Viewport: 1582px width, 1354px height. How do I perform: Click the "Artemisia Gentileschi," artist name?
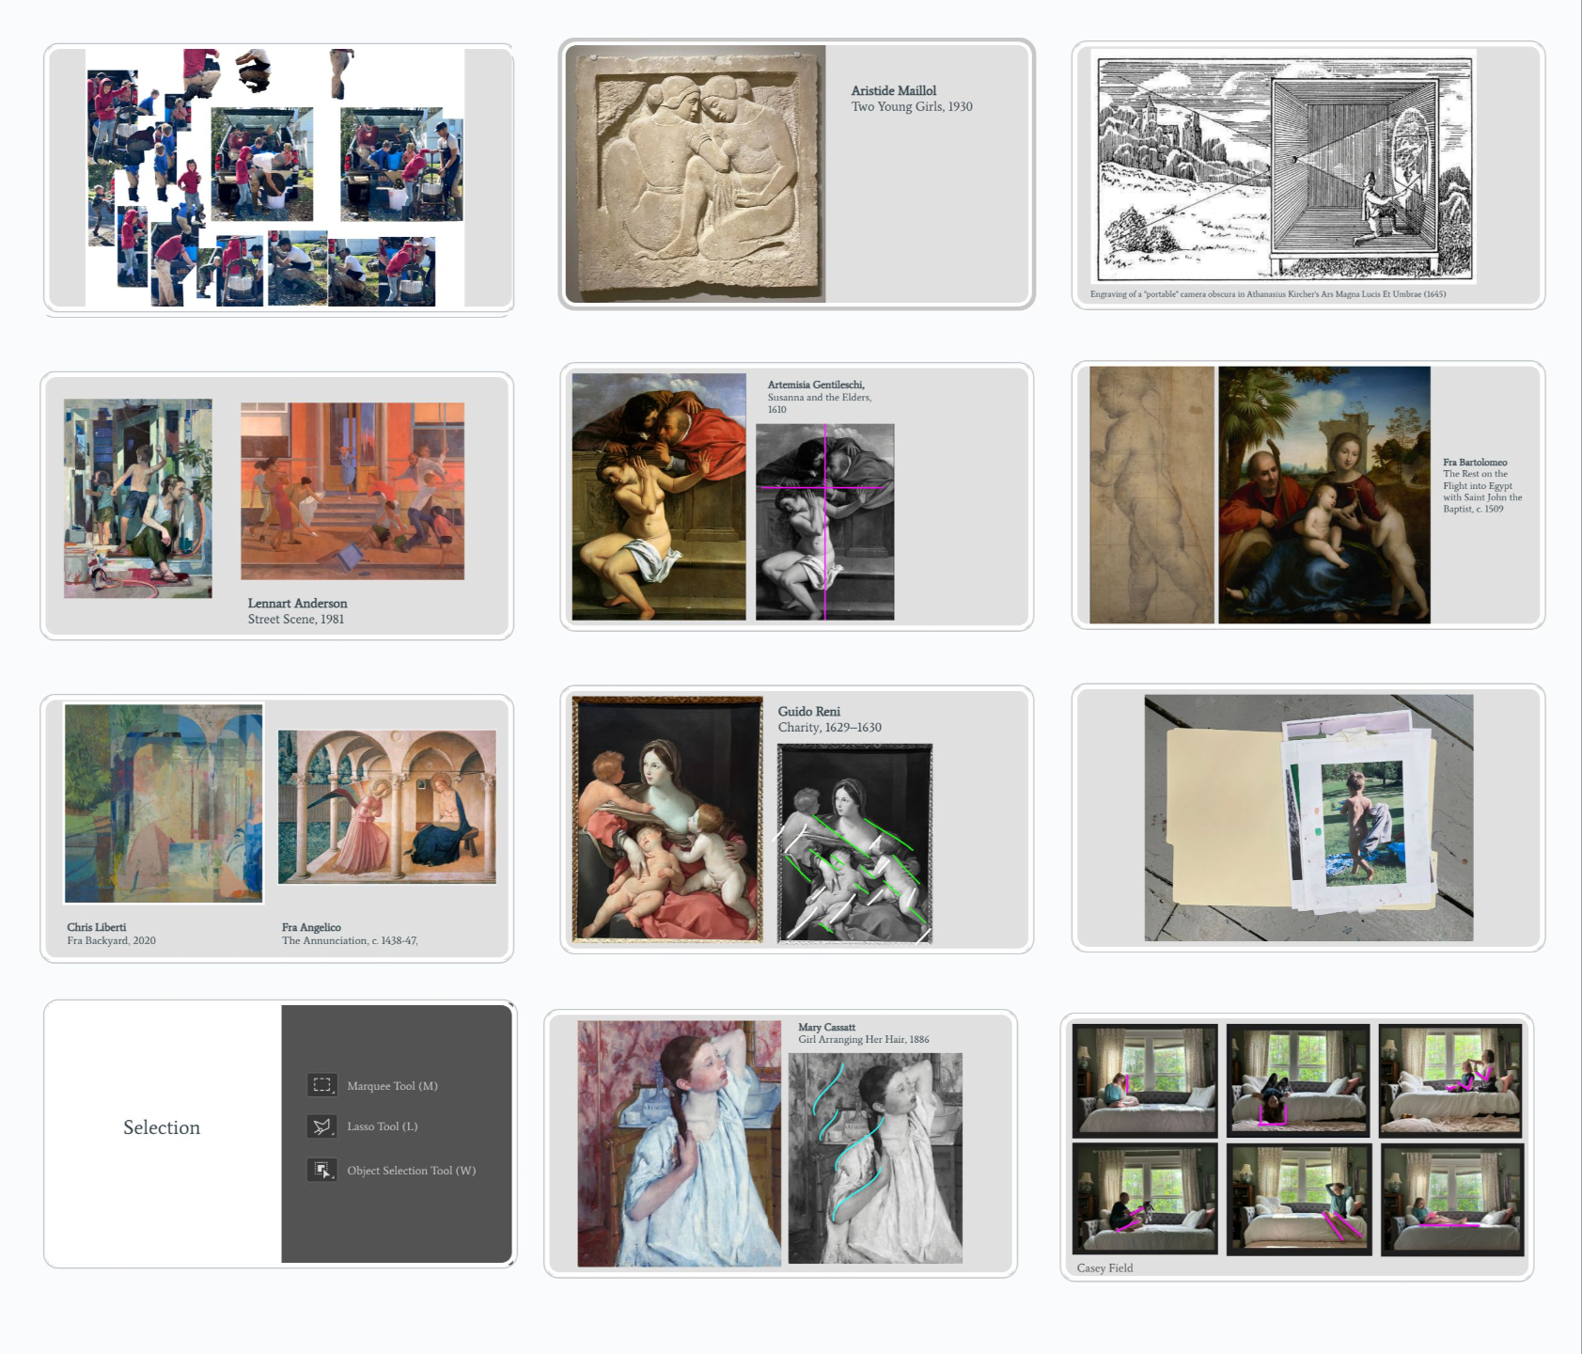pos(816,385)
